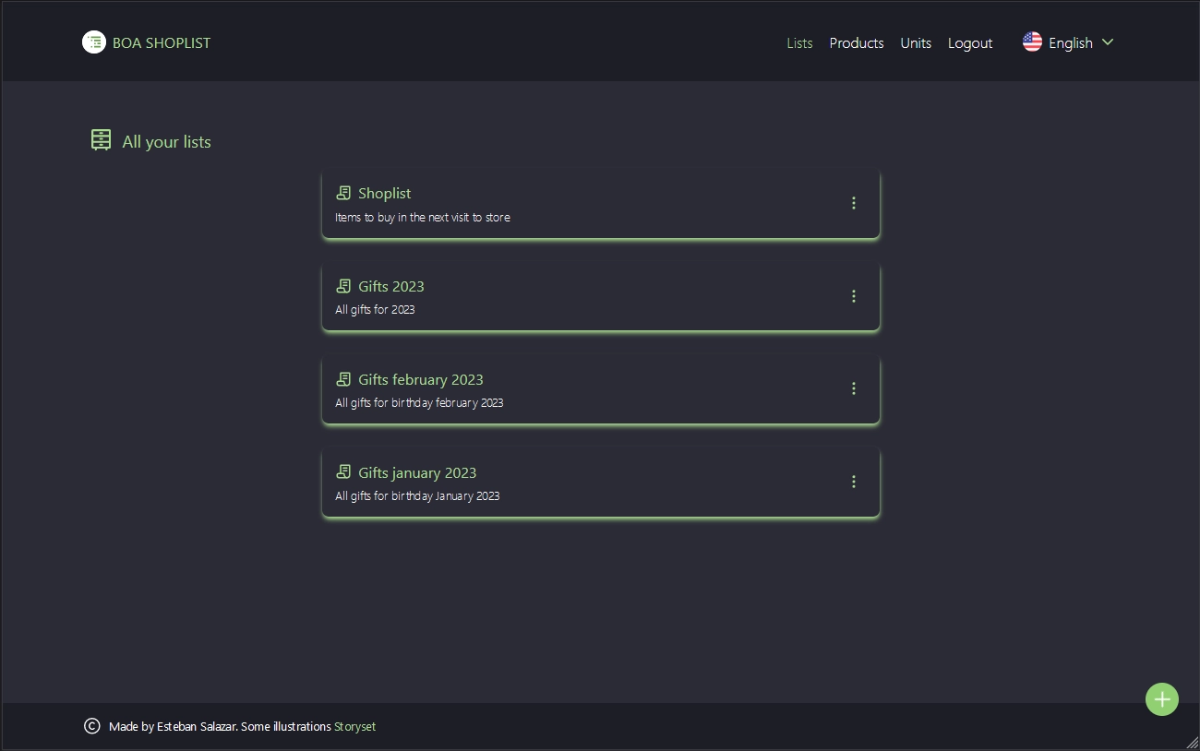Screen dimensions: 1200x751
Task: Click the receipt icon beside Shoplist title
Action: (343, 193)
